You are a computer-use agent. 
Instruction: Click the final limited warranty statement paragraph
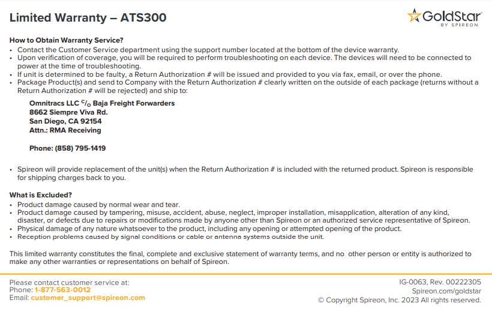tap(241, 257)
